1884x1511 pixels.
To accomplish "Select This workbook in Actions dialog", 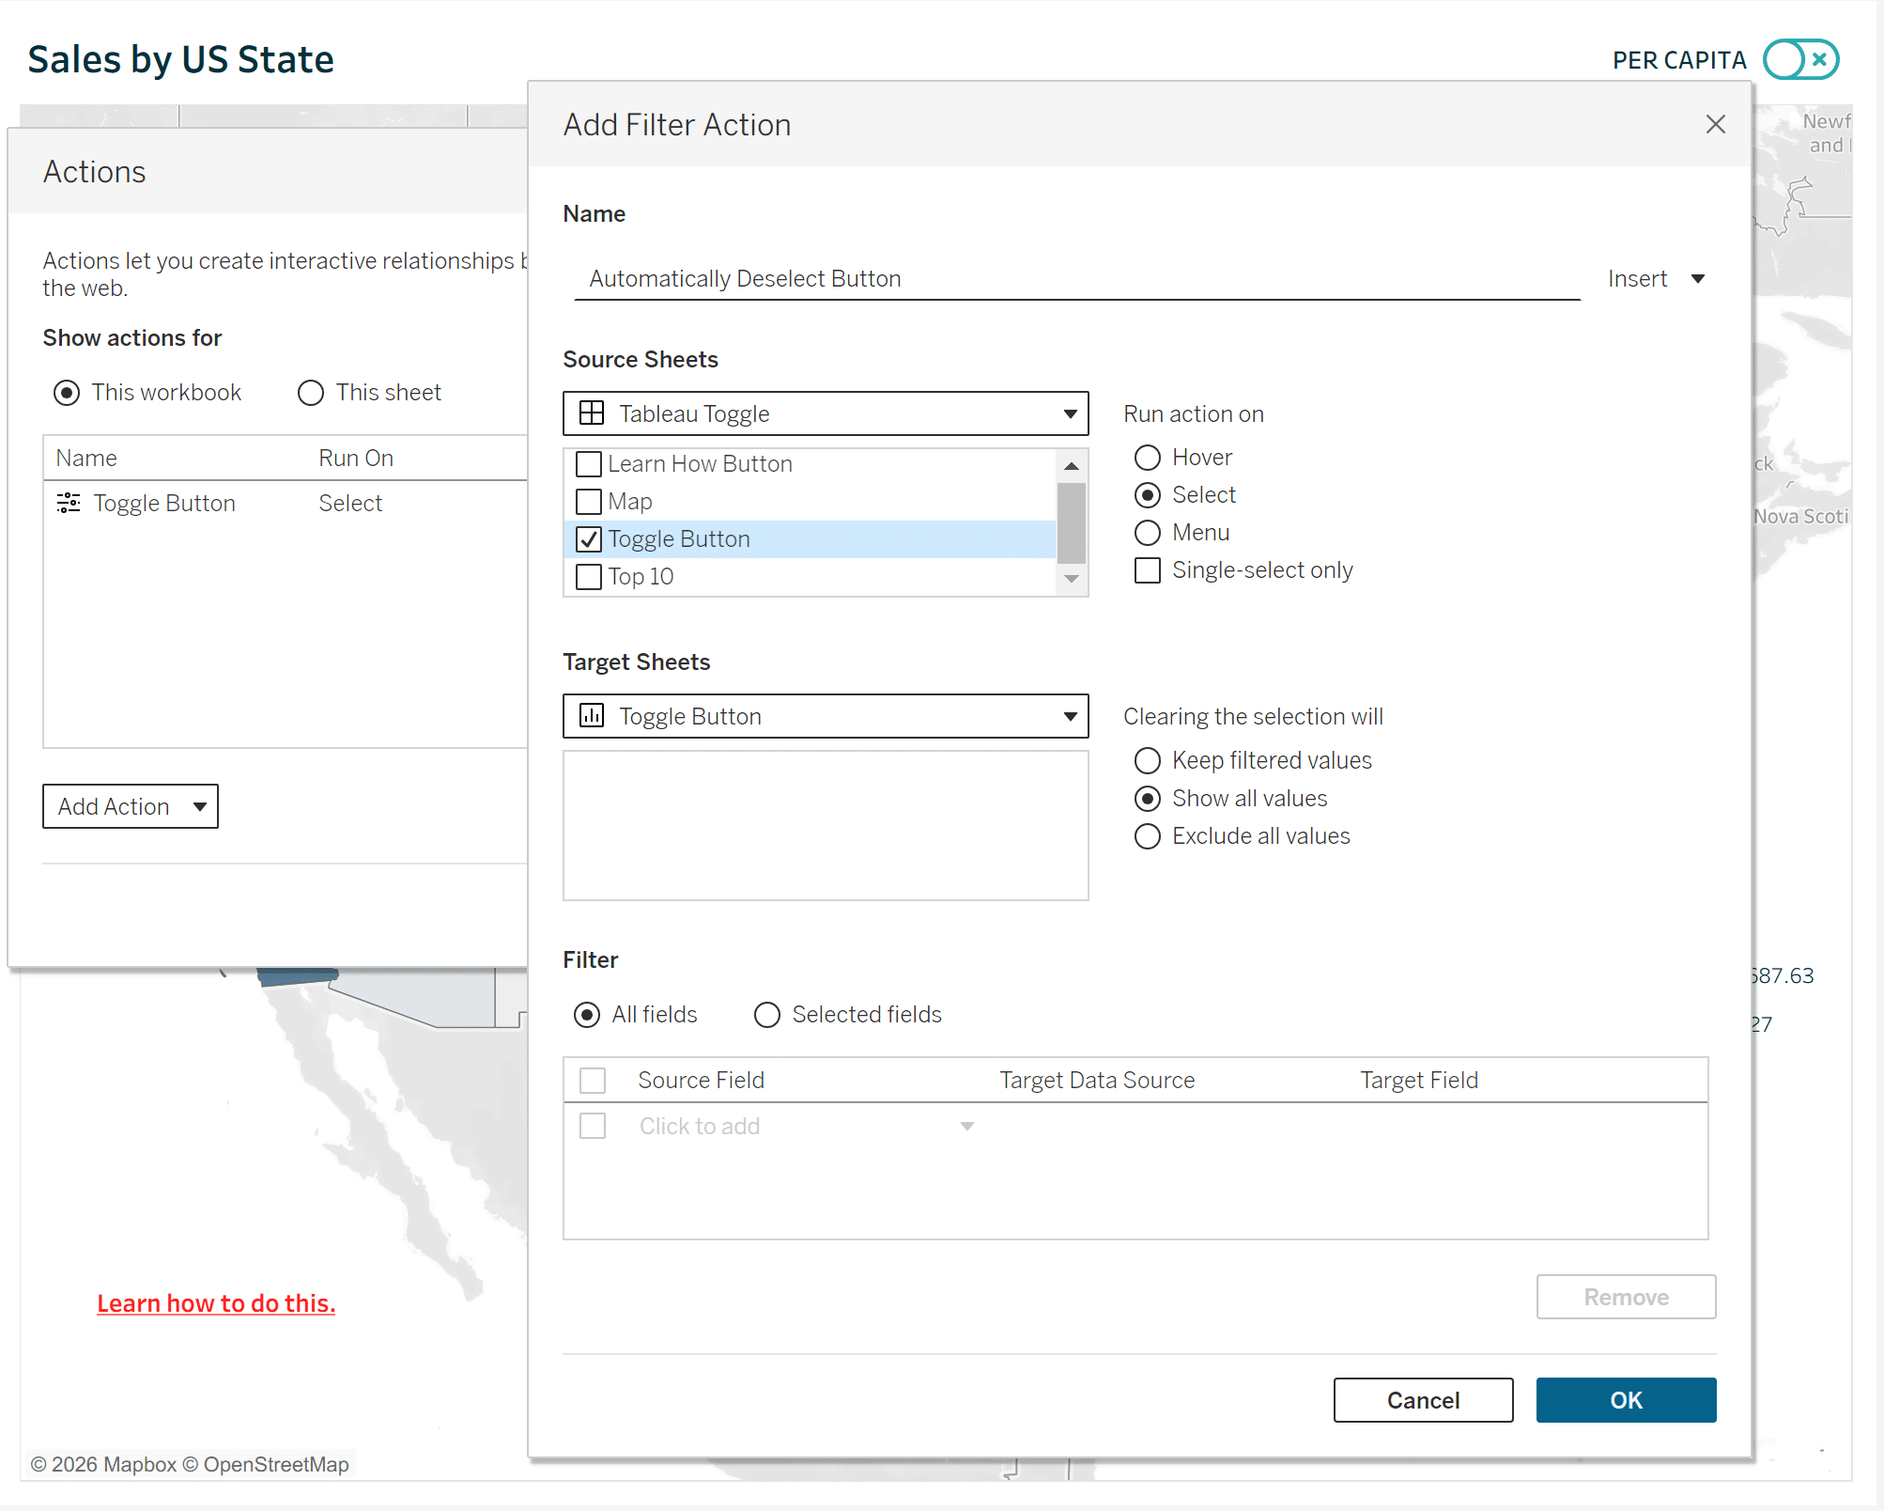I will pyautogui.click(x=67, y=393).
